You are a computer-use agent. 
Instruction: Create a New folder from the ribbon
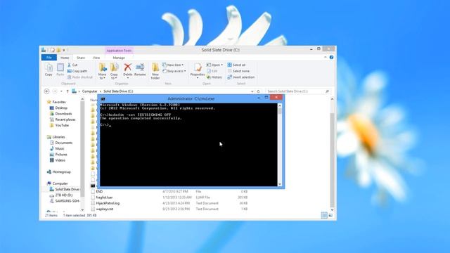point(155,71)
